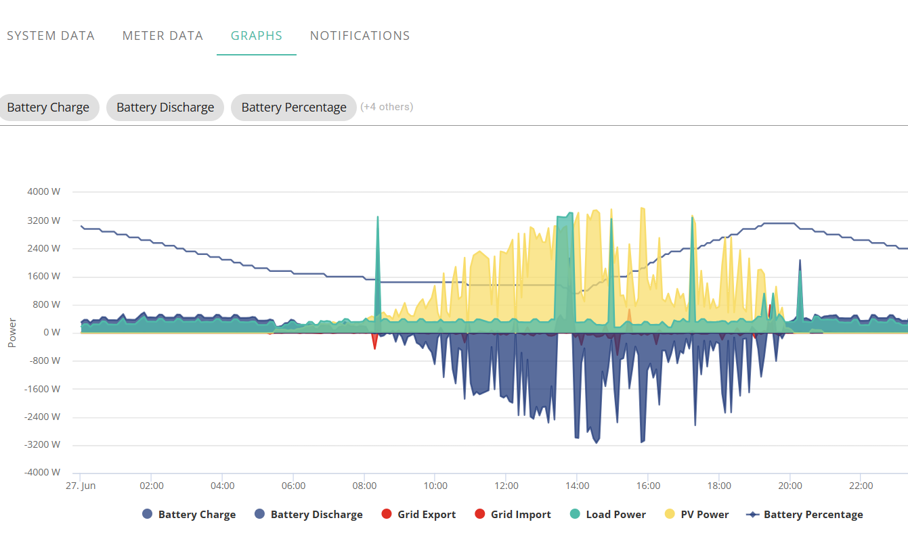Toggle Grid Import series visibility in legend

(521, 514)
